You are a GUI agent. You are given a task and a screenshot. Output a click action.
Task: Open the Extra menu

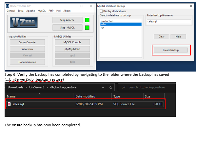coord(21,11)
